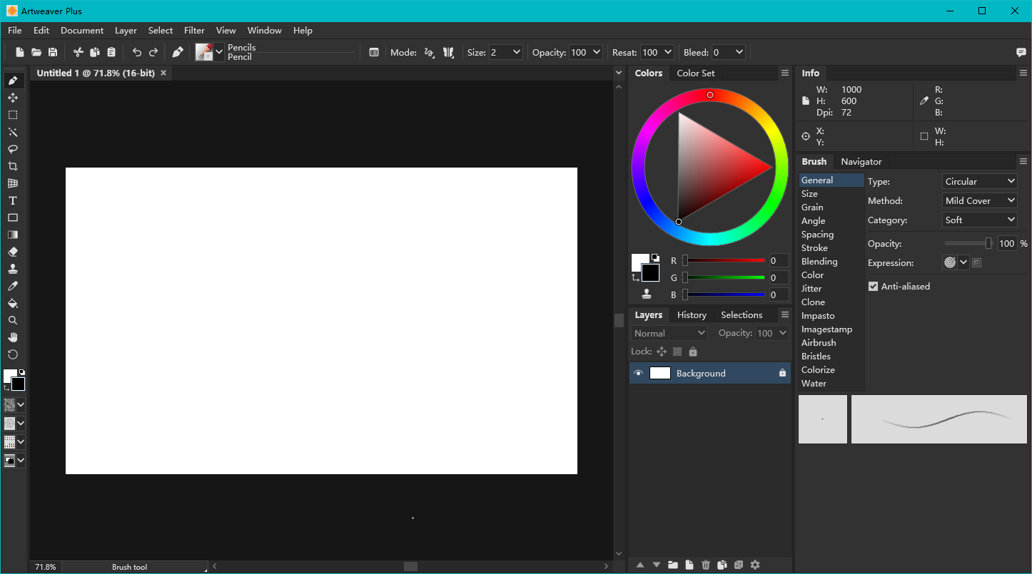1032x574 pixels.
Task: Click the brush Opacity slider handle
Action: point(988,243)
